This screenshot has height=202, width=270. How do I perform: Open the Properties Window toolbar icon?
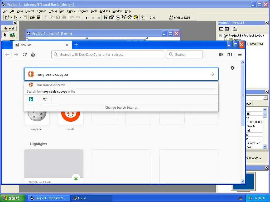[112, 18]
